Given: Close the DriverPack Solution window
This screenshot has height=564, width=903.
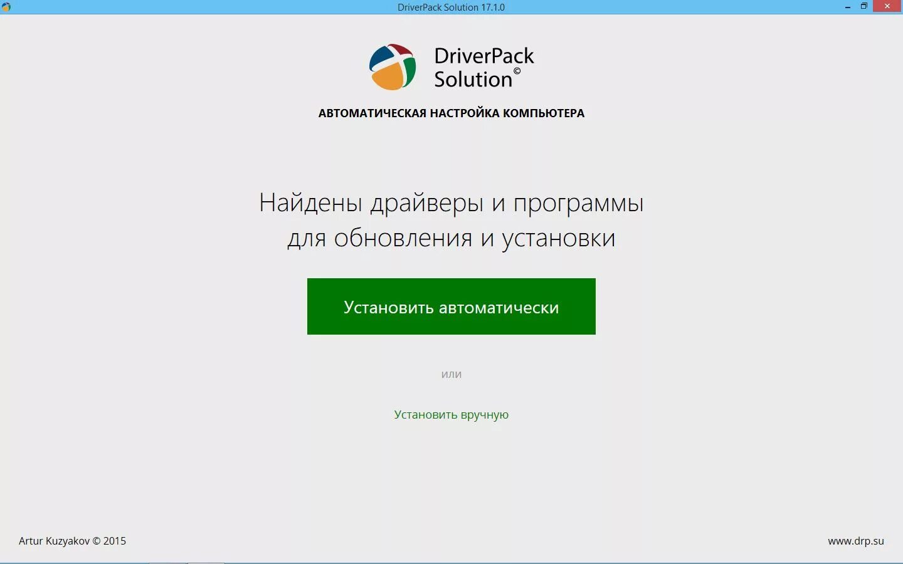Looking at the screenshot, I should [x=887, y=6].
